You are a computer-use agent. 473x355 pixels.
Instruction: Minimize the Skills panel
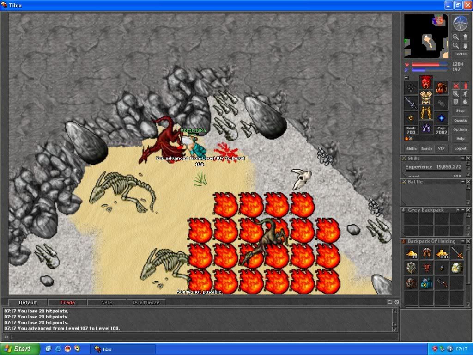click(462, 158)
